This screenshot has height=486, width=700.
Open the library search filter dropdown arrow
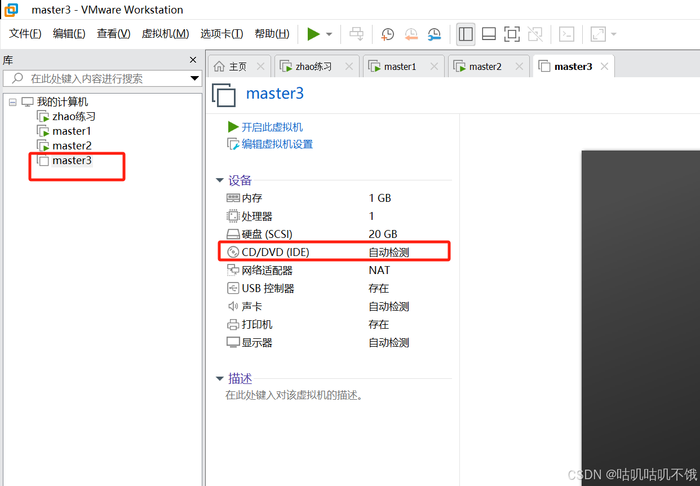tap(194, 78)
